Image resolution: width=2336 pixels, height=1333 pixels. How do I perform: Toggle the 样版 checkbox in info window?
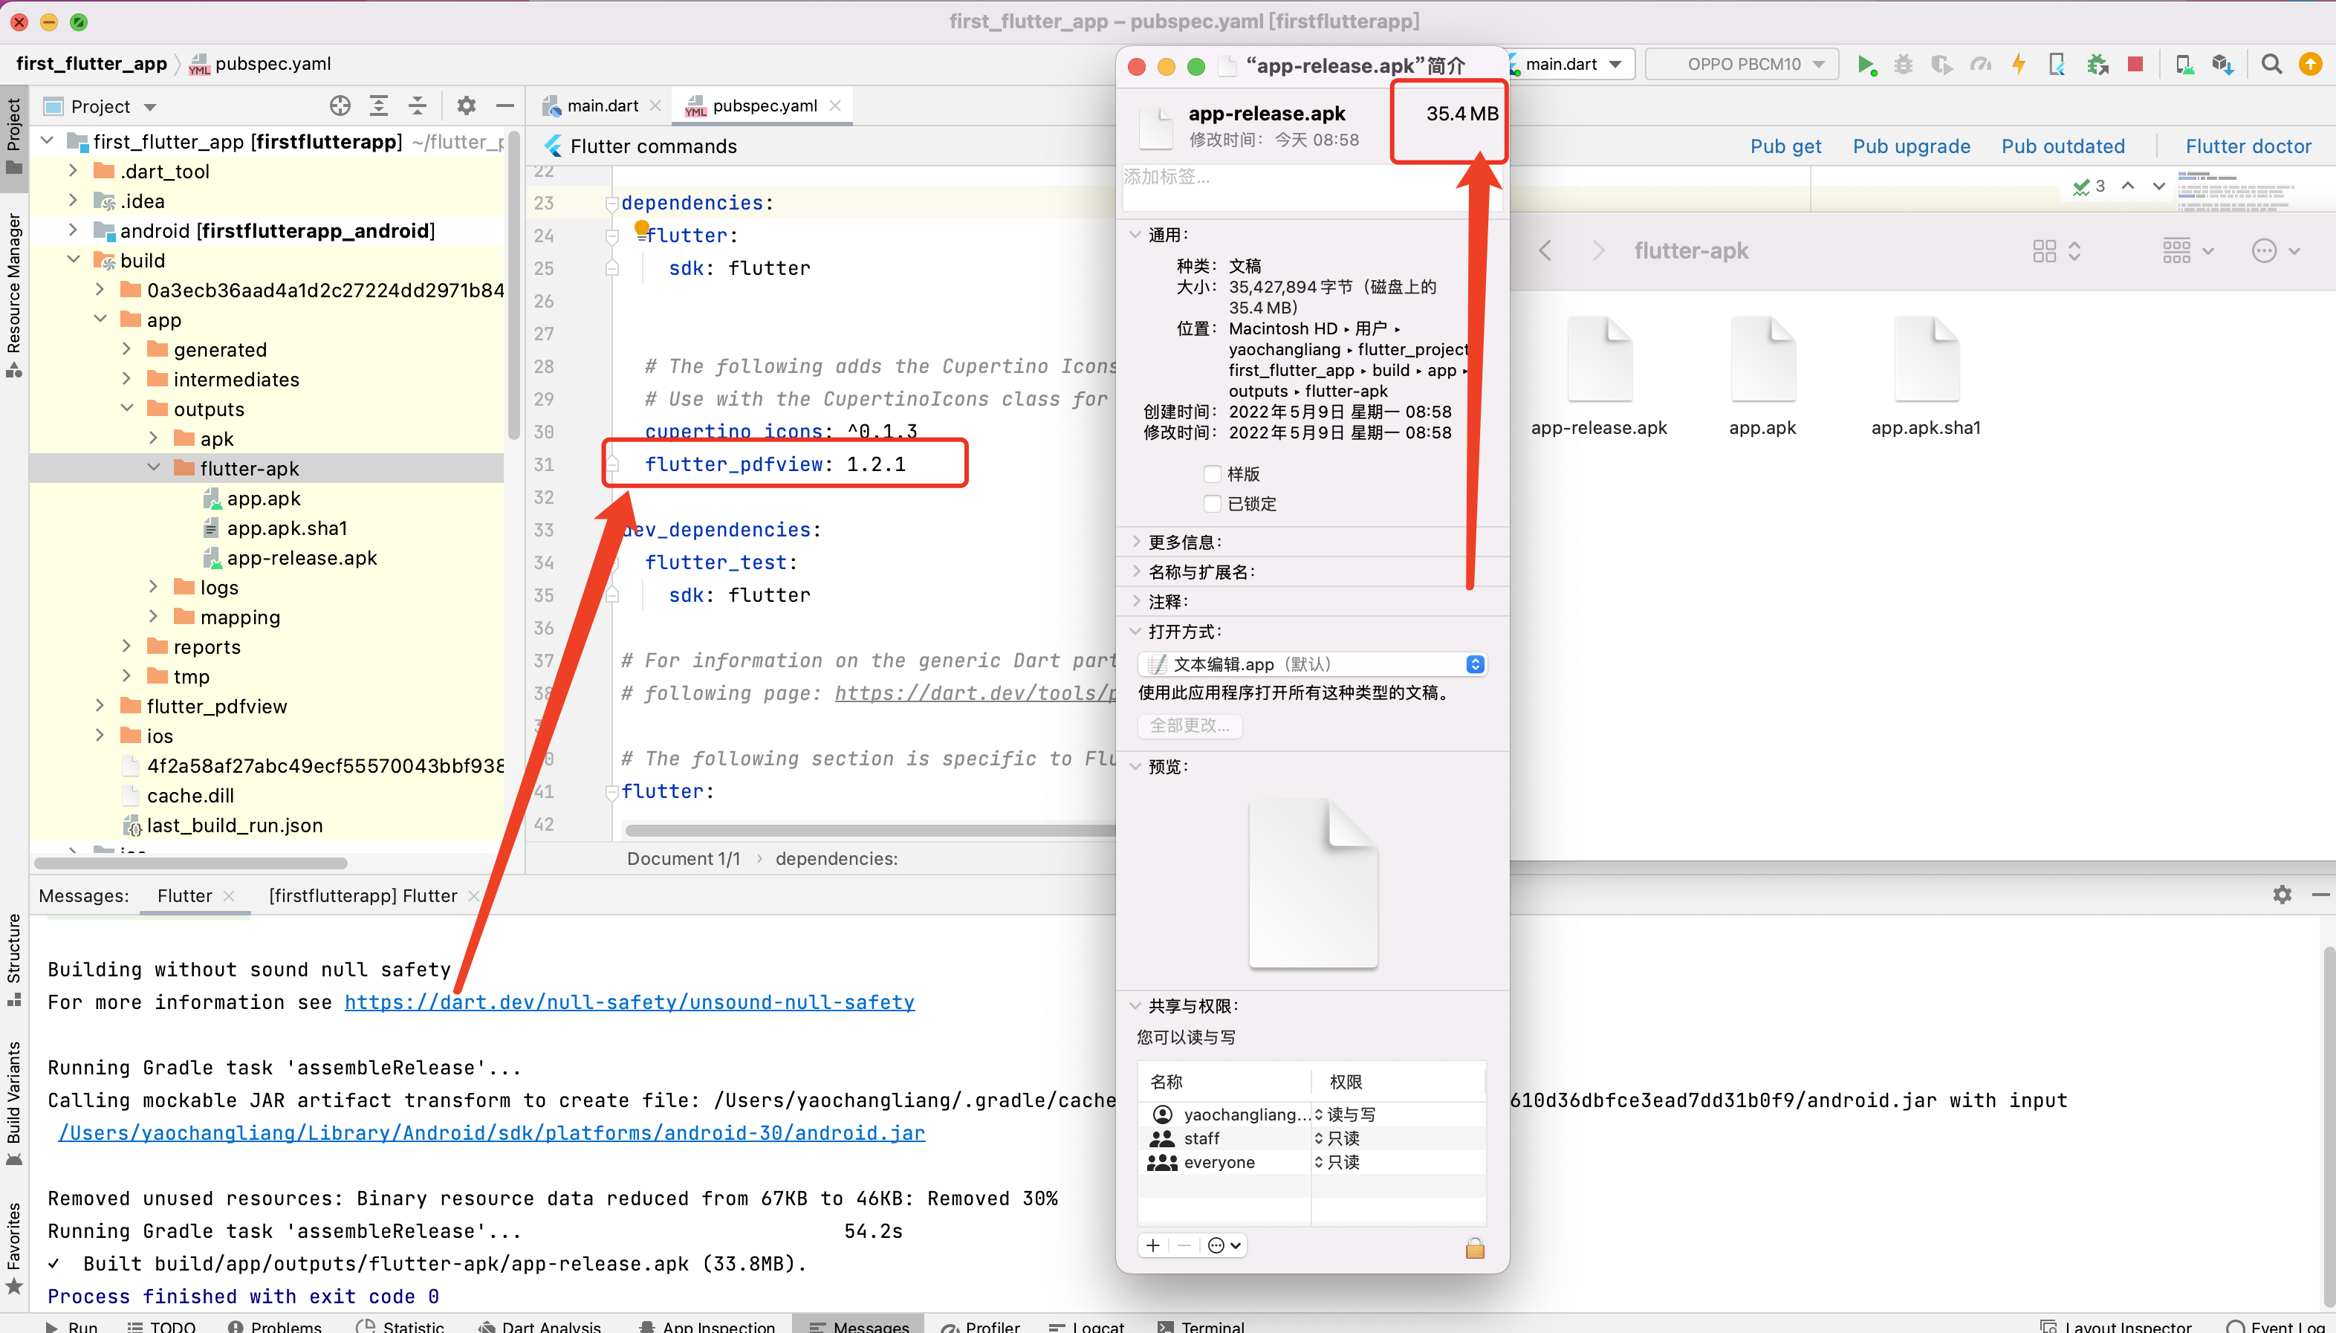click(1213, 473)
